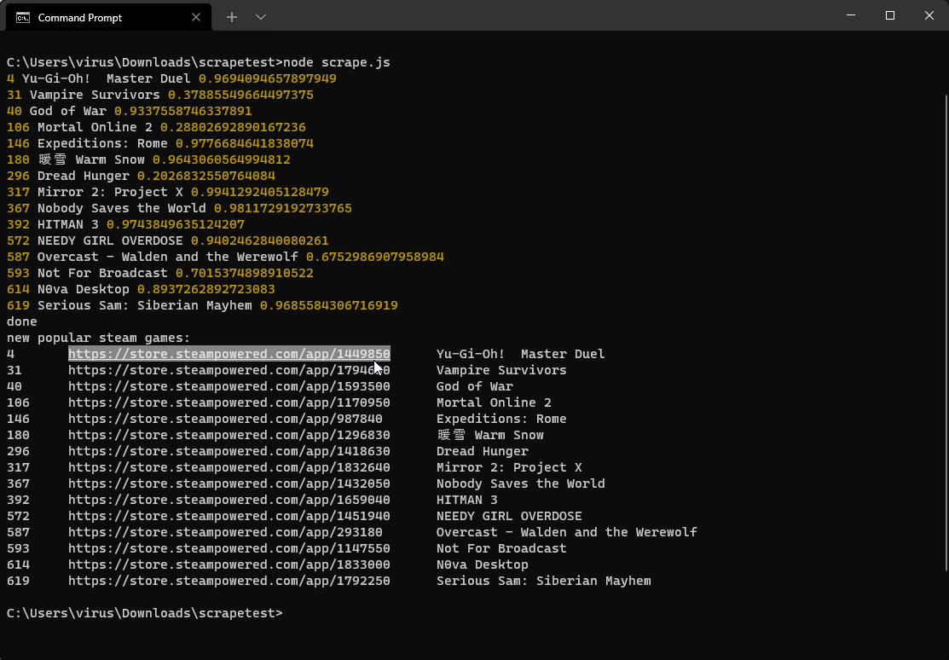Image resolution: width=949 pixels, height=660 pixels.
Task: Open the Yu-Gi-Oh! Master Duel store link
Action: coord(229,354)
